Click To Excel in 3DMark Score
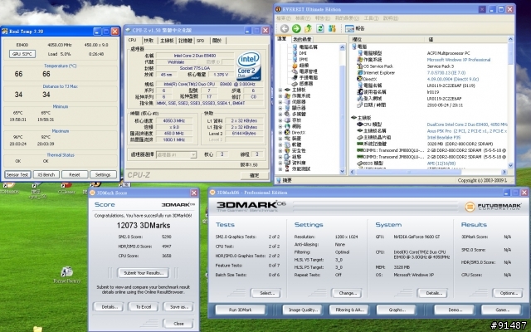Screen dimensions: 531x332 pos(144,307)
